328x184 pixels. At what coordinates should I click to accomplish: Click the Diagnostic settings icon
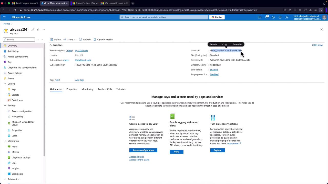[x=9, y=157]
